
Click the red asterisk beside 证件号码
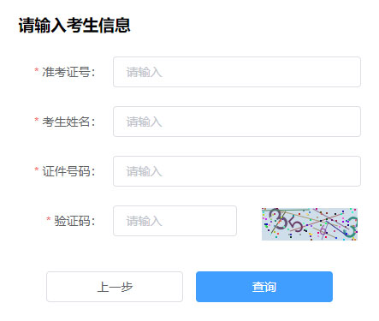tap(37, 169)
